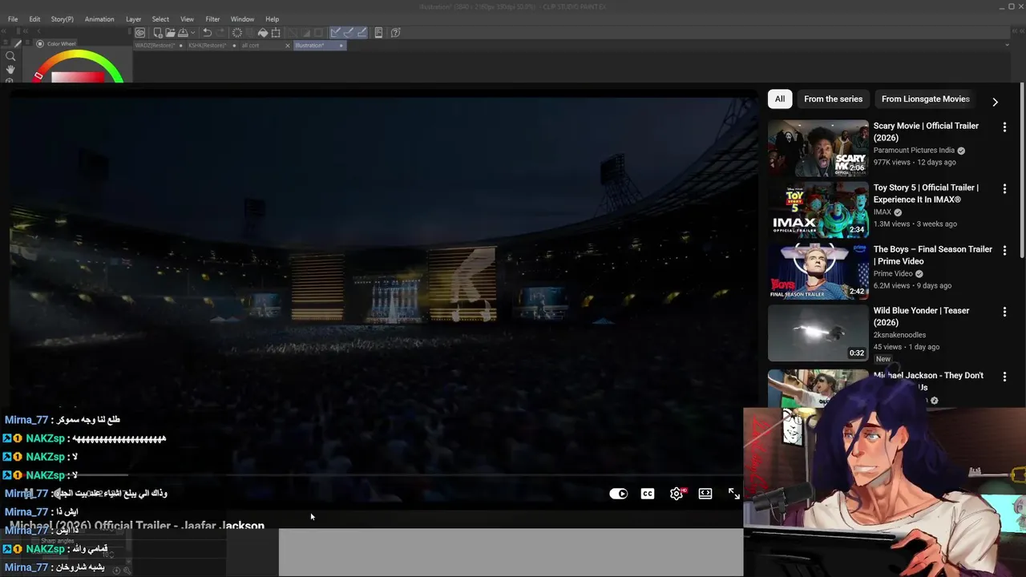1026x577 pixels.
Task: Open options menu for They Don't video
Action: point(1004,376)
